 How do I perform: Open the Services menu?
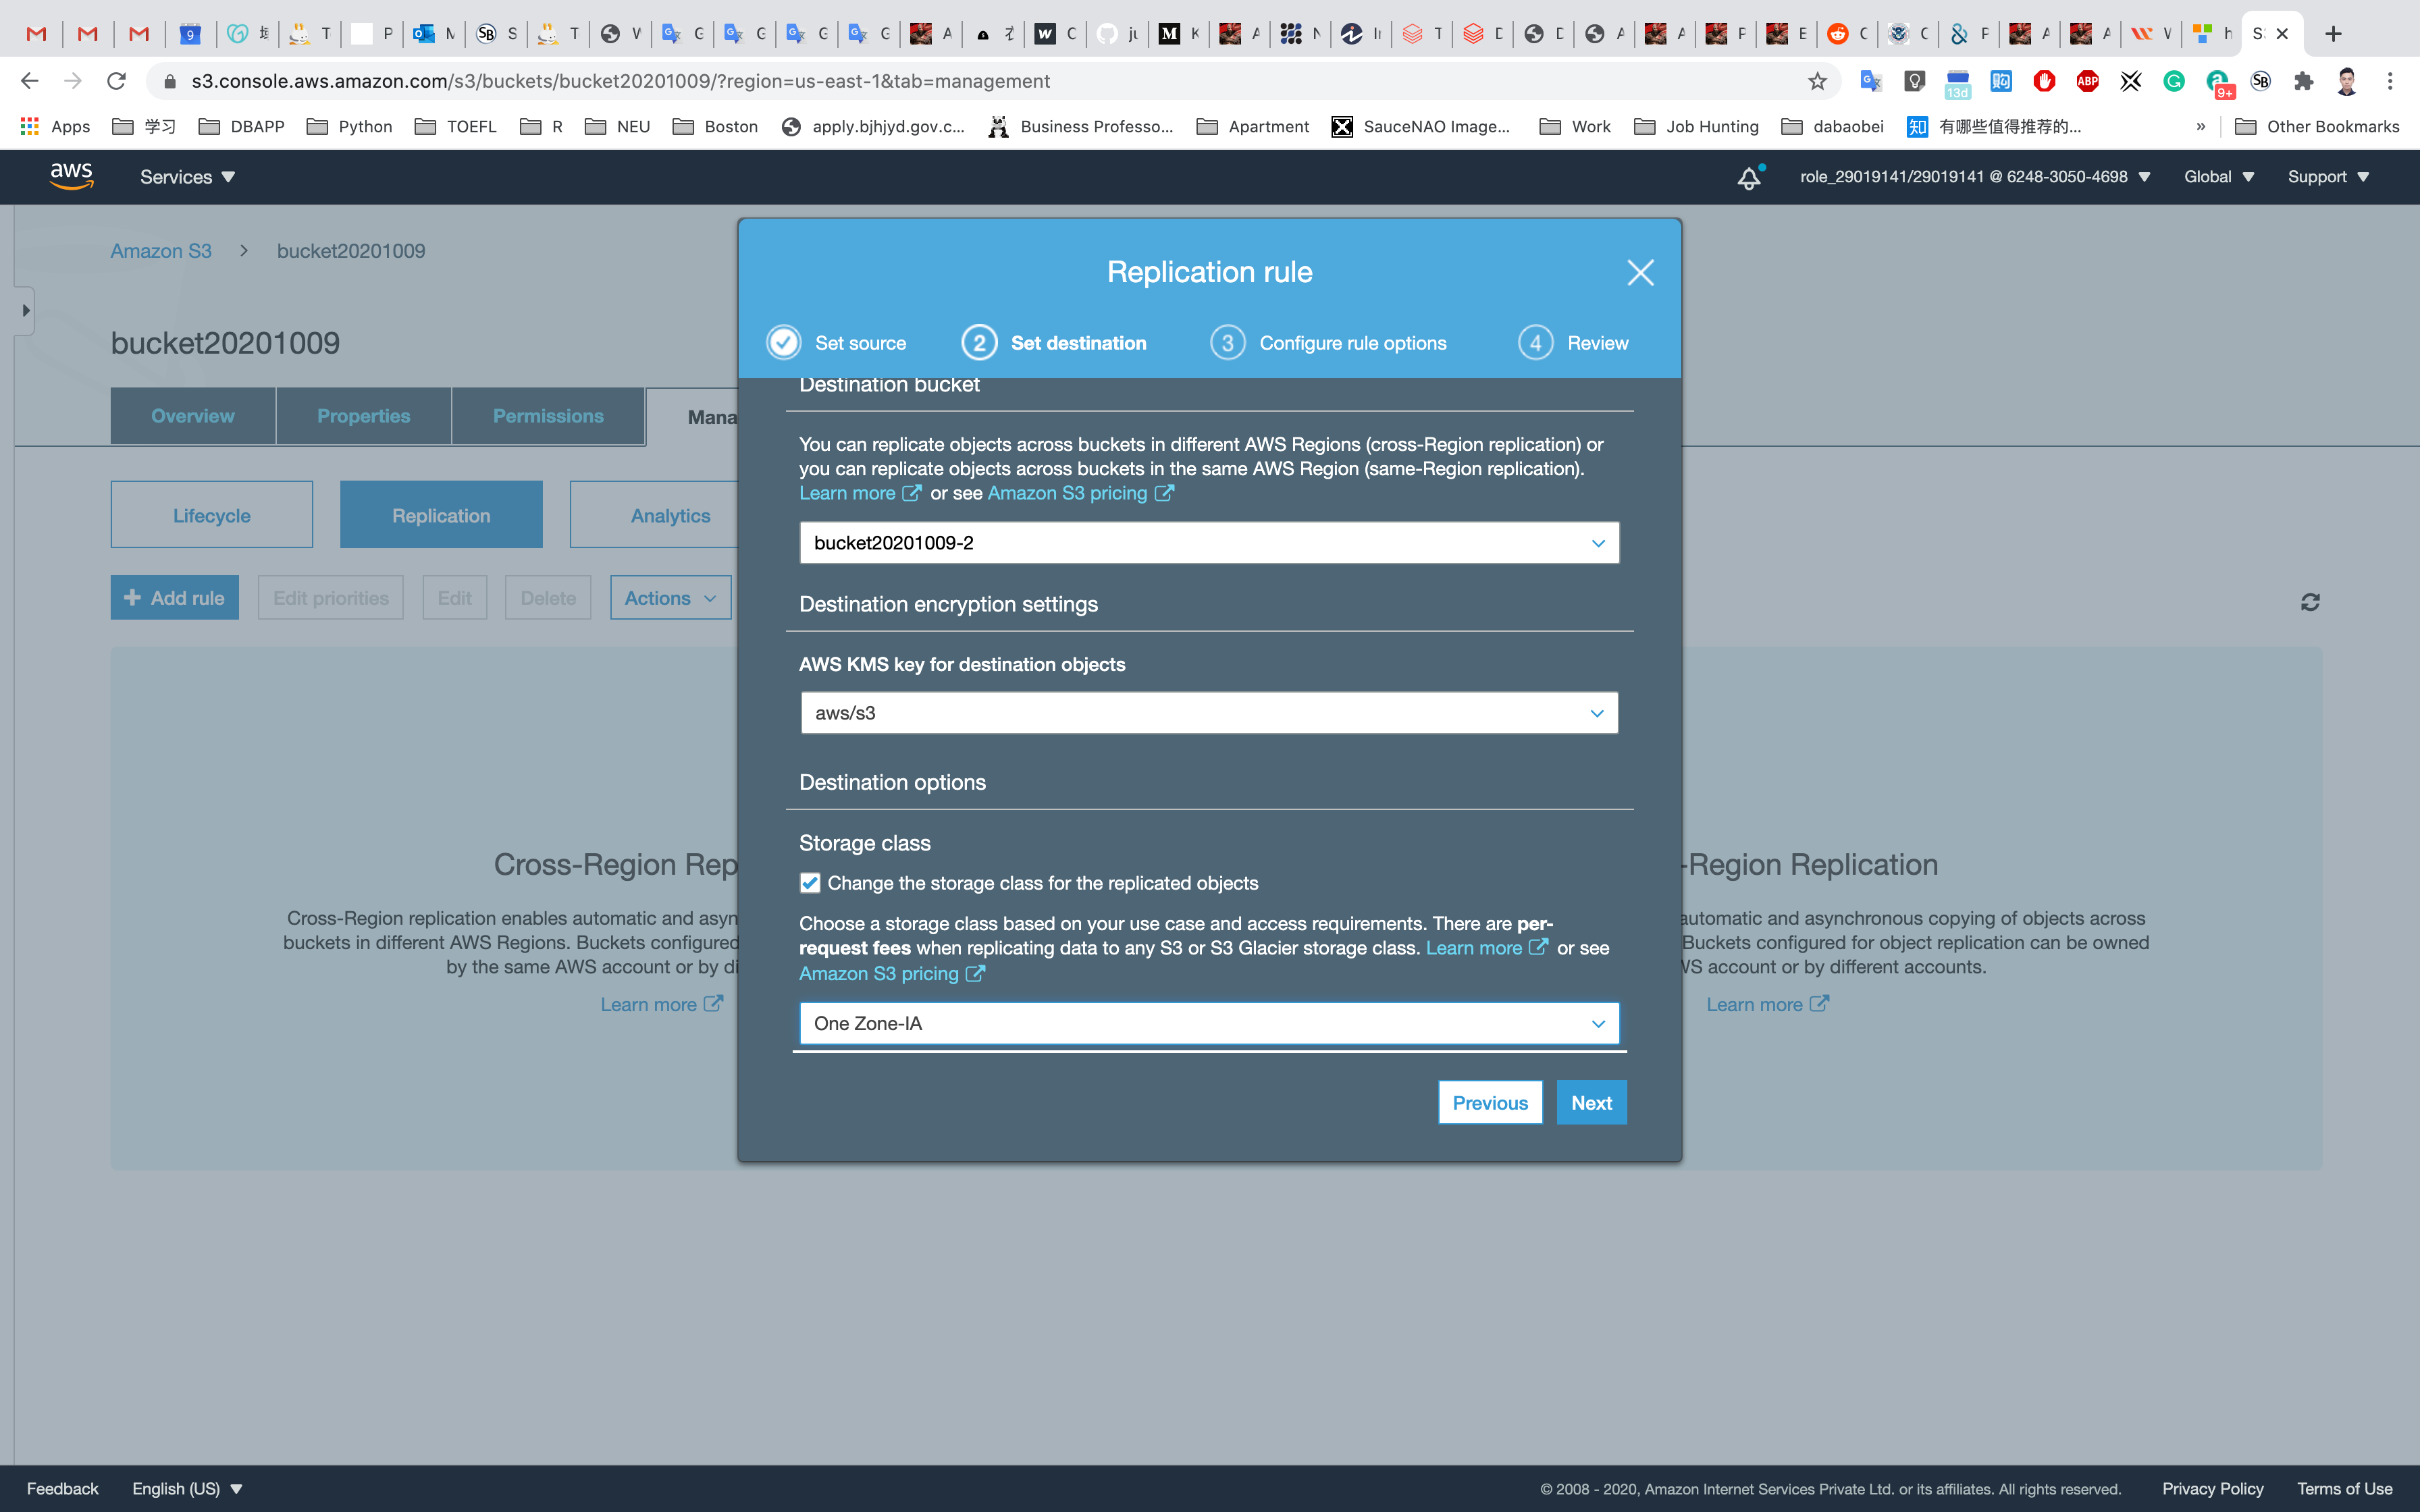coord(187,177)
